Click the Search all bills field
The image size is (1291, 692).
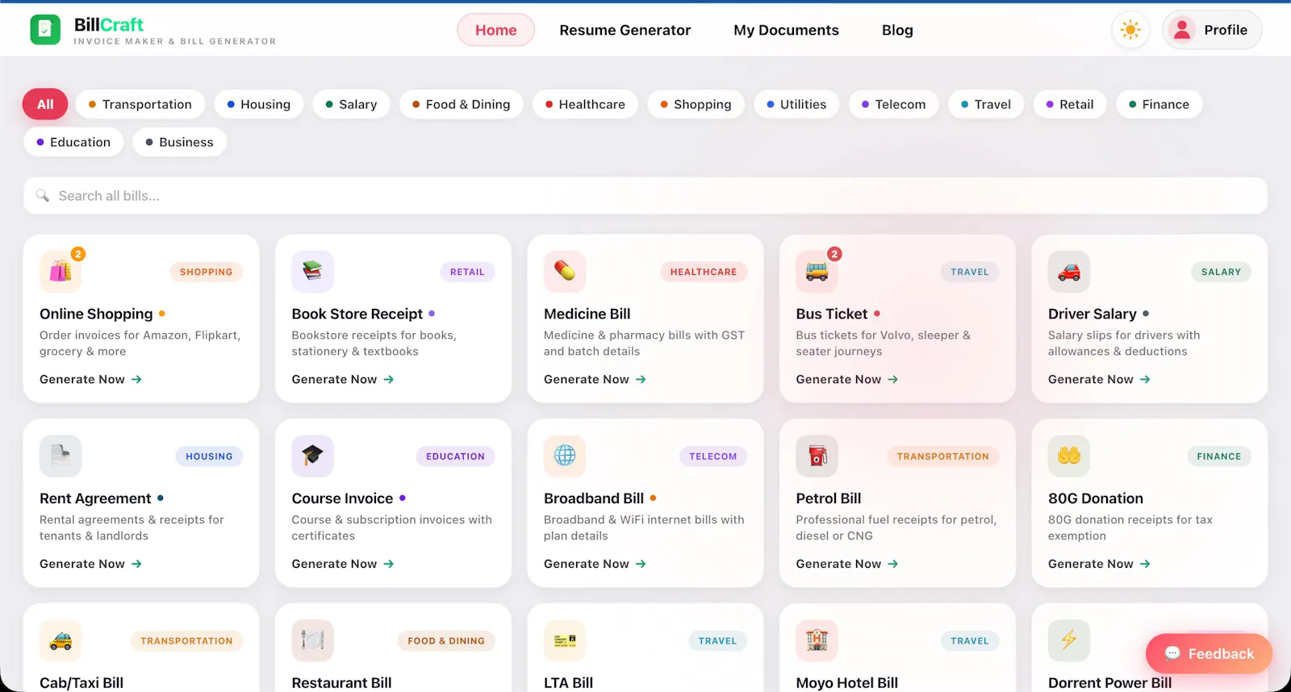645,196
